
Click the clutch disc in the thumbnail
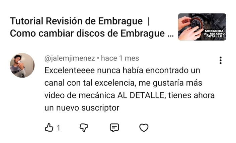[196, 25]
